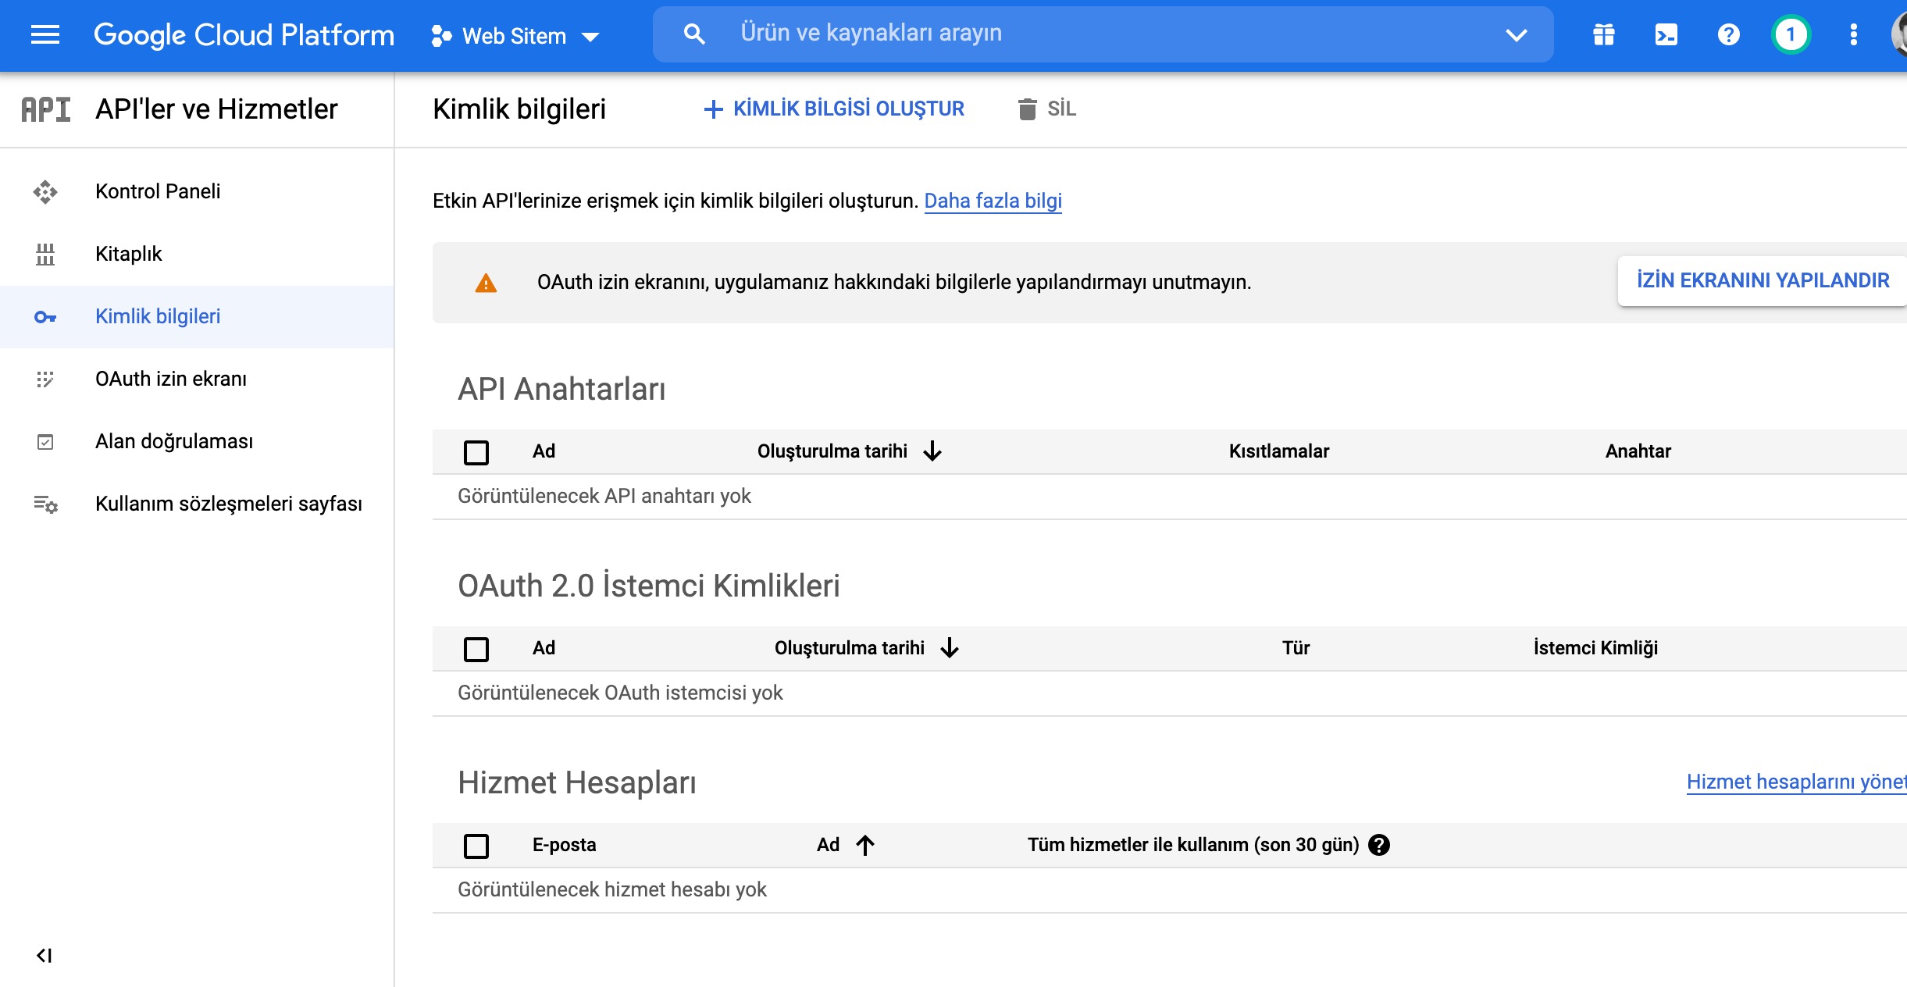The width and height of the screenshot is (1907, 987).
Task: Click İZİN EKRANINI YAPILANDIR button
Action: [1763, 280]
